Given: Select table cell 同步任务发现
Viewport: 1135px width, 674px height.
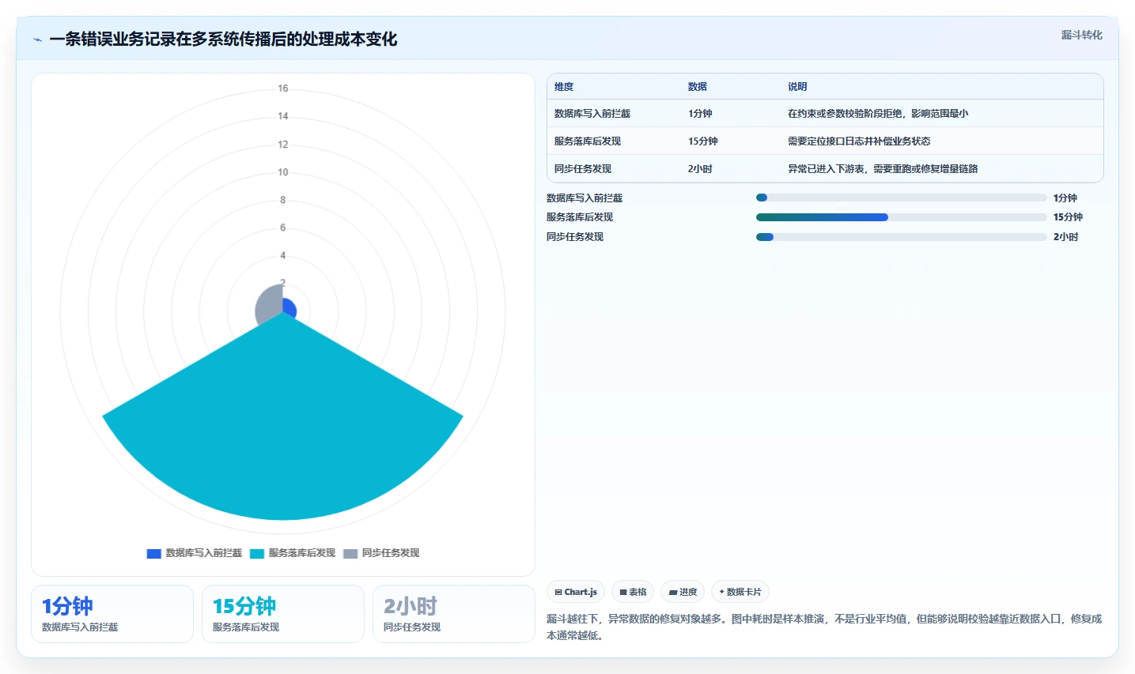Looking at the screenshot, I should click(583, 169).
